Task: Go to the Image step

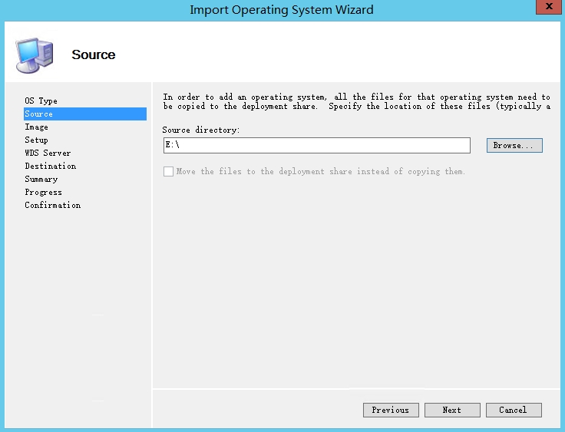Action: (36, 127)
